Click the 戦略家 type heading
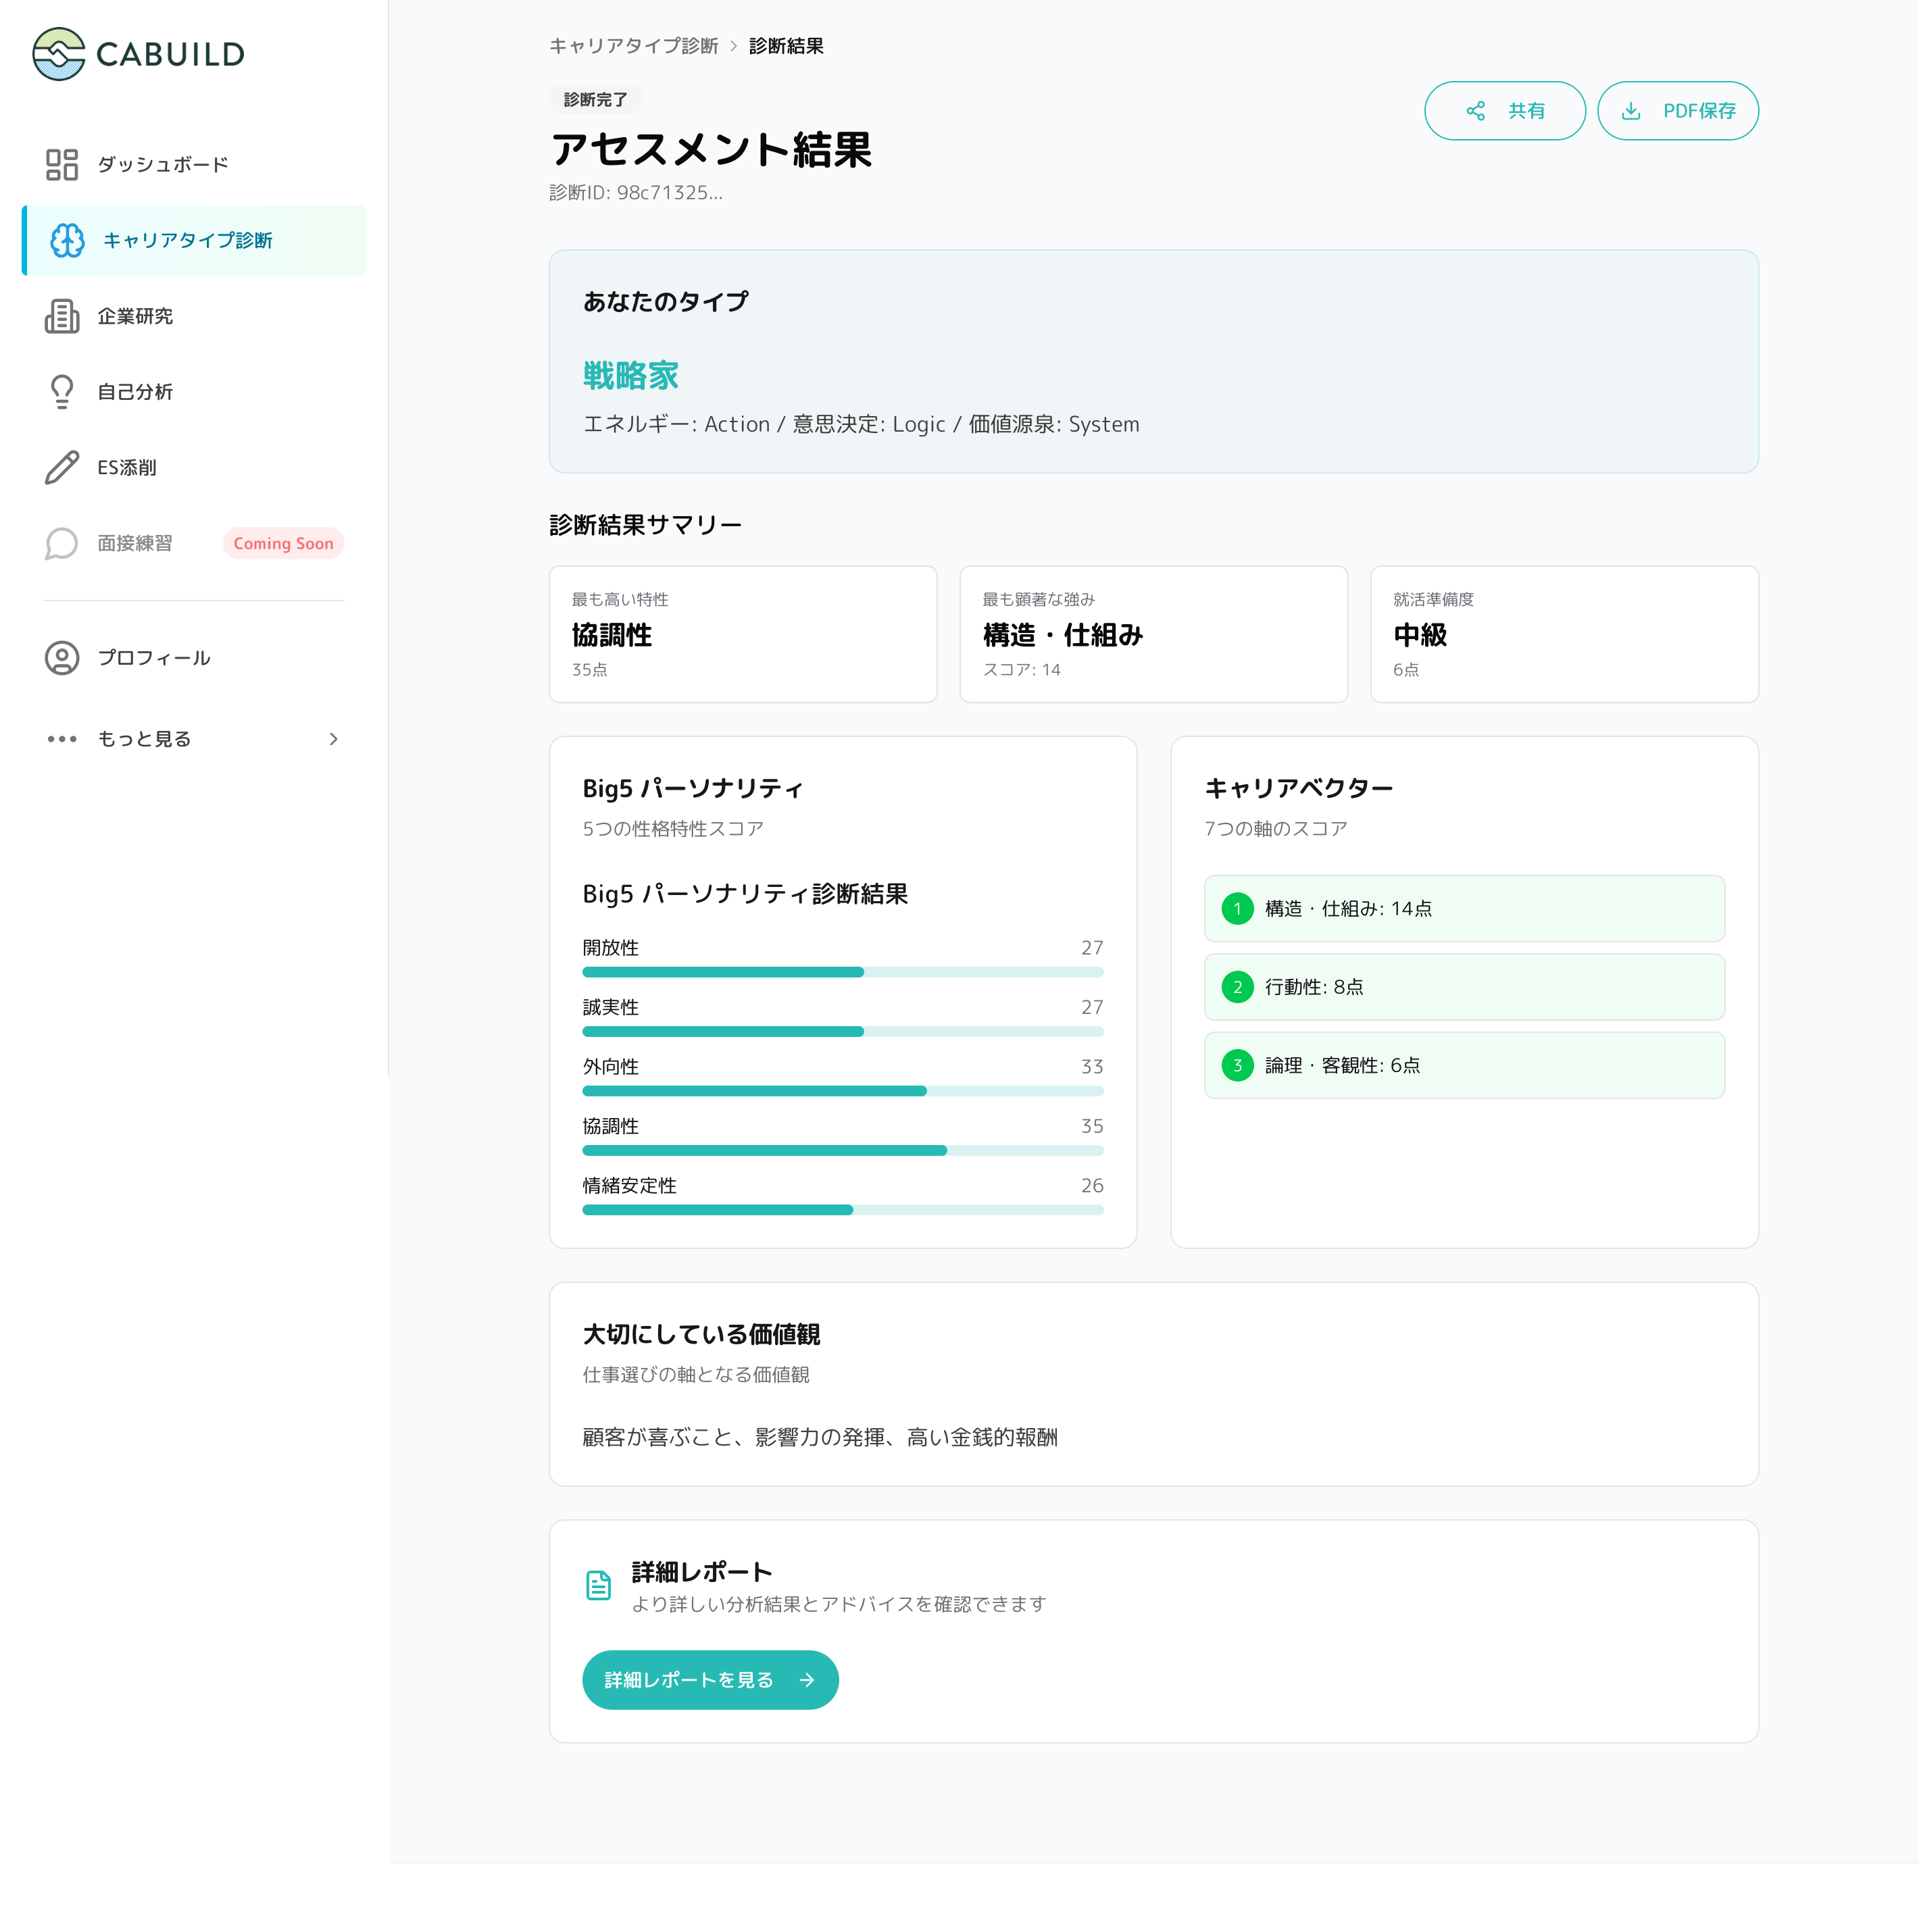The image size is (1919, 1932). pos(631,376)
